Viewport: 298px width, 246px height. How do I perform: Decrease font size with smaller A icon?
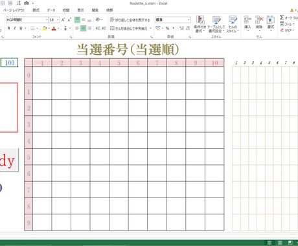[x=69, y=20]
